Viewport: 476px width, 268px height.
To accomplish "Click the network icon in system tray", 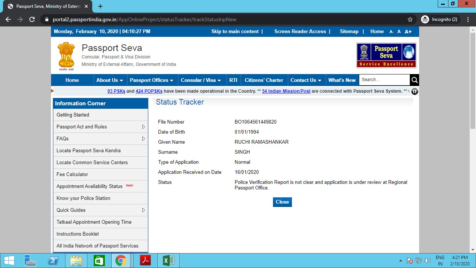I will (419, 261).
